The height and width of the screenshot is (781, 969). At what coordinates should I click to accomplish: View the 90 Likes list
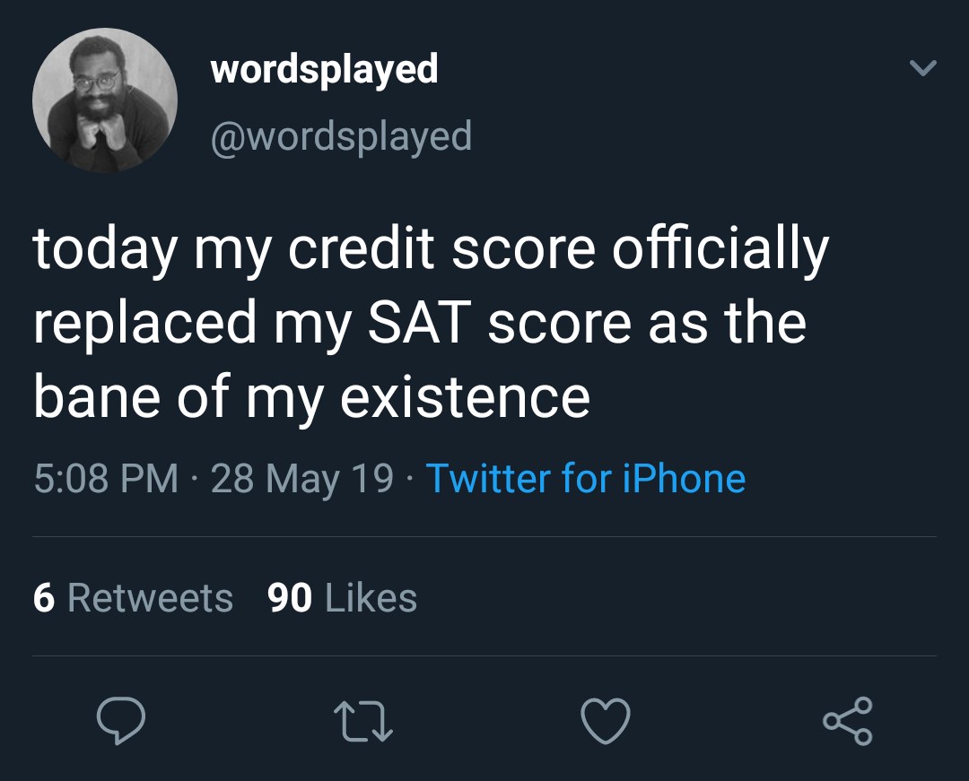[342, 598]
